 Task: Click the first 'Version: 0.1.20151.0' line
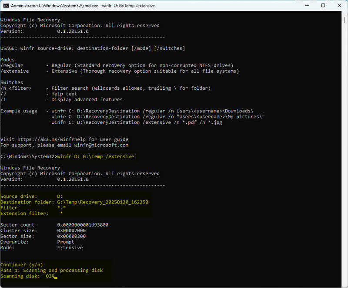click(44, 31)
